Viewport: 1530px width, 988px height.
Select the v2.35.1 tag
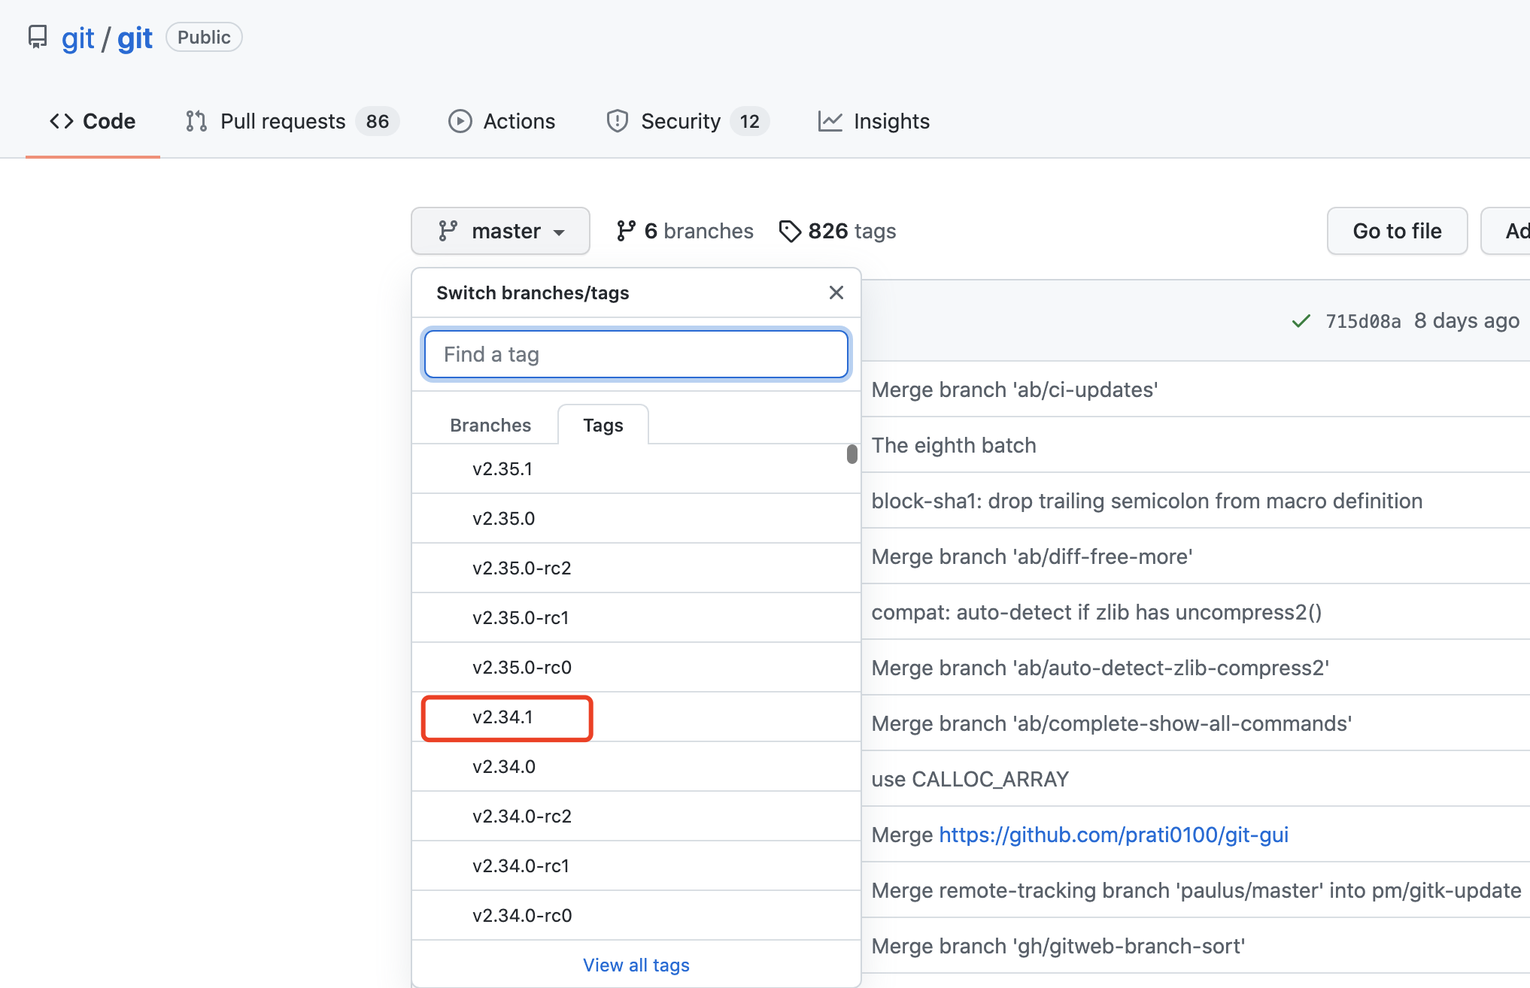pyautogui.click(x=502, y=468)
